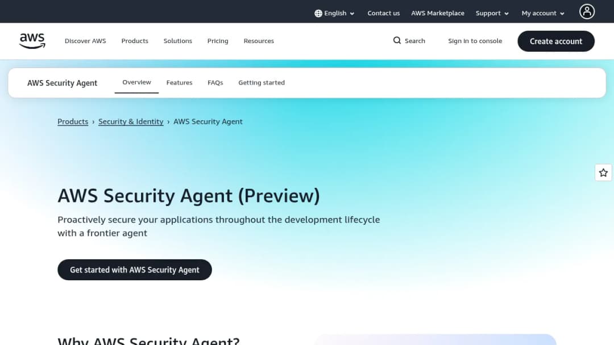Expand the My account dropdown
614x345 pixels.
[543, 13]
